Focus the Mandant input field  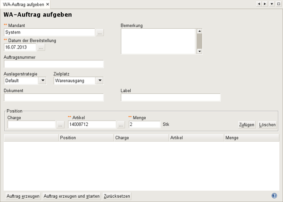coord(49,32)
